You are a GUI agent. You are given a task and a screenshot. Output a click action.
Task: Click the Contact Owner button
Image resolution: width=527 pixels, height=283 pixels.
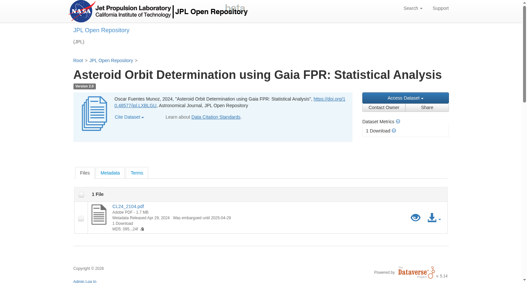pyautogui.click(x=384, y=108)
